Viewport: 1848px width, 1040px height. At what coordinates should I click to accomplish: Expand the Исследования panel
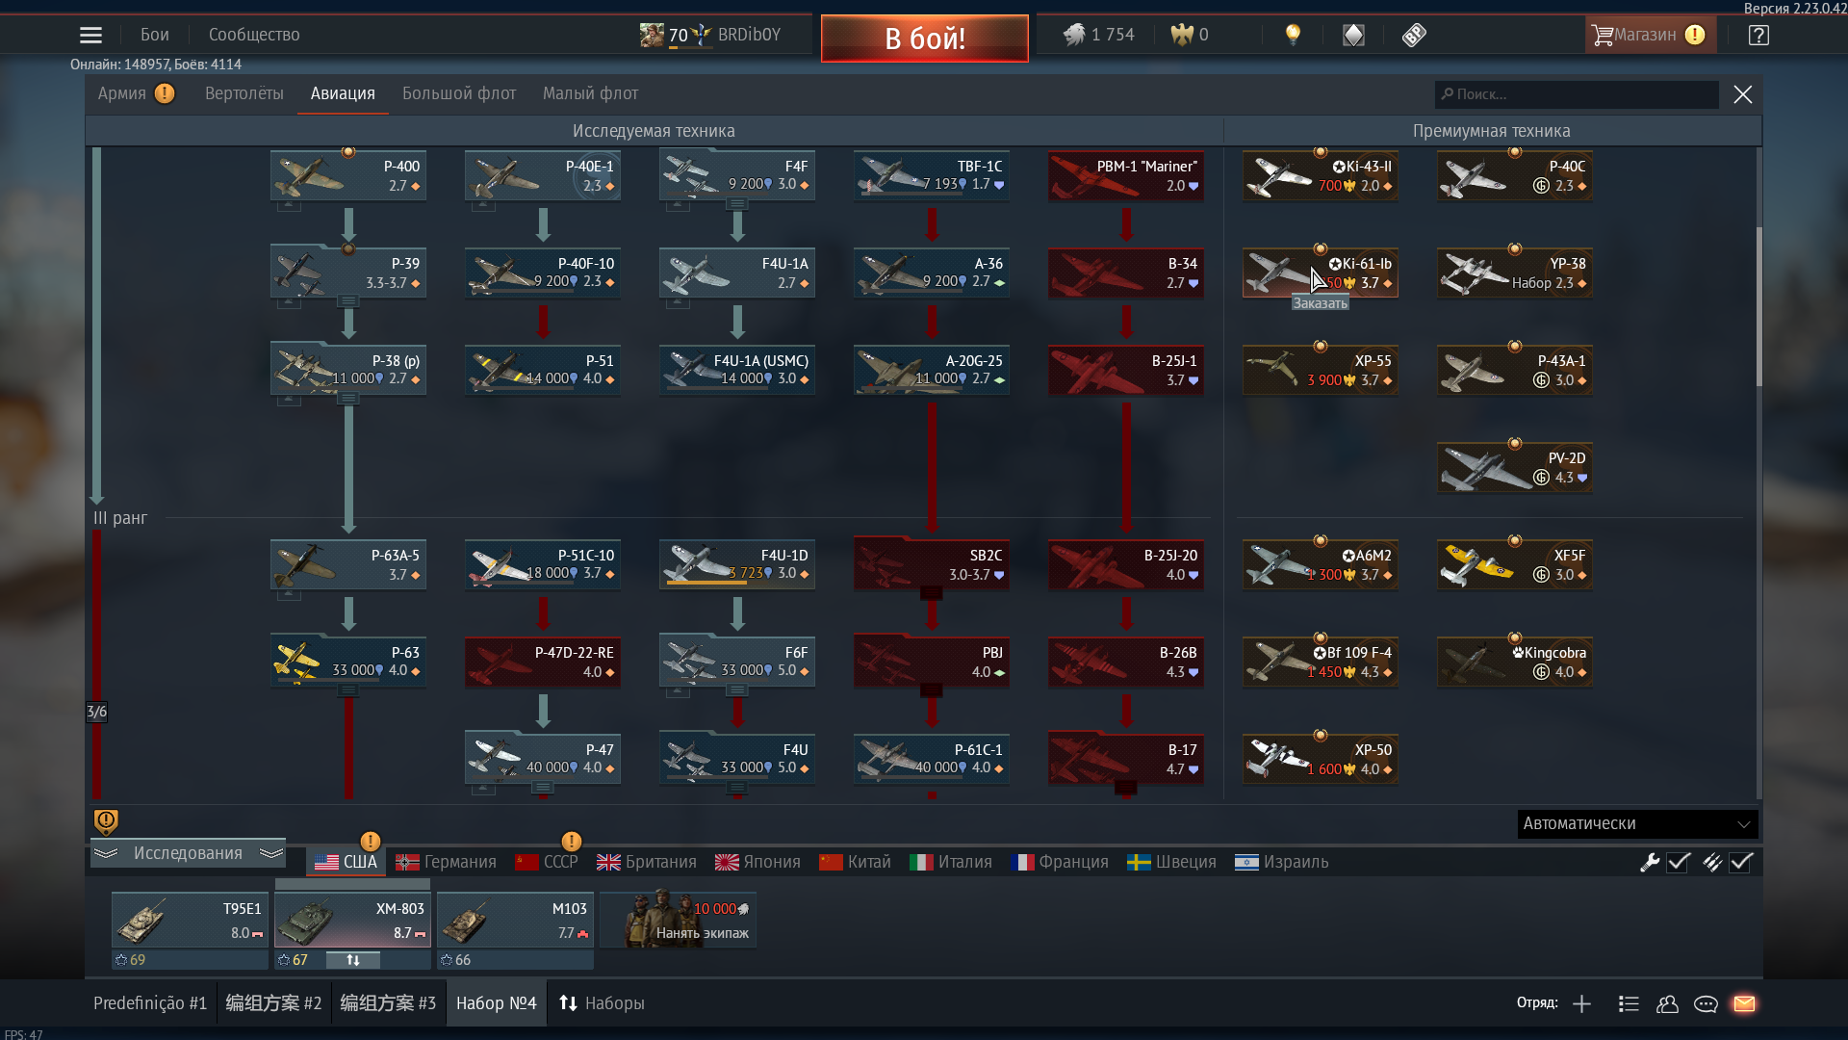[x=188, y=853]
